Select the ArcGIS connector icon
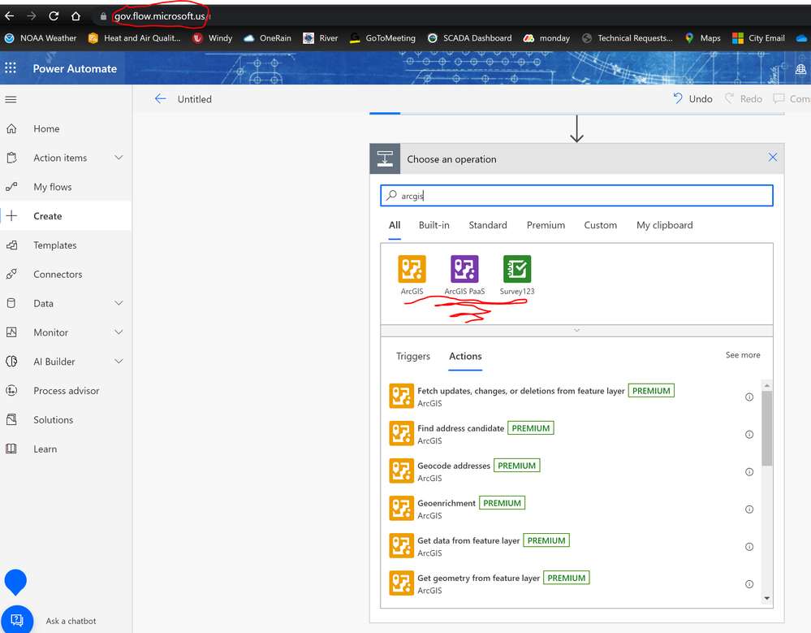The image size is (811, 633). [412, 269]
